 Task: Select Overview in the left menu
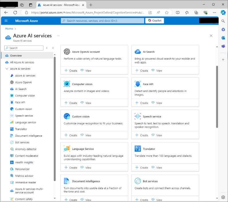point(27,56)
